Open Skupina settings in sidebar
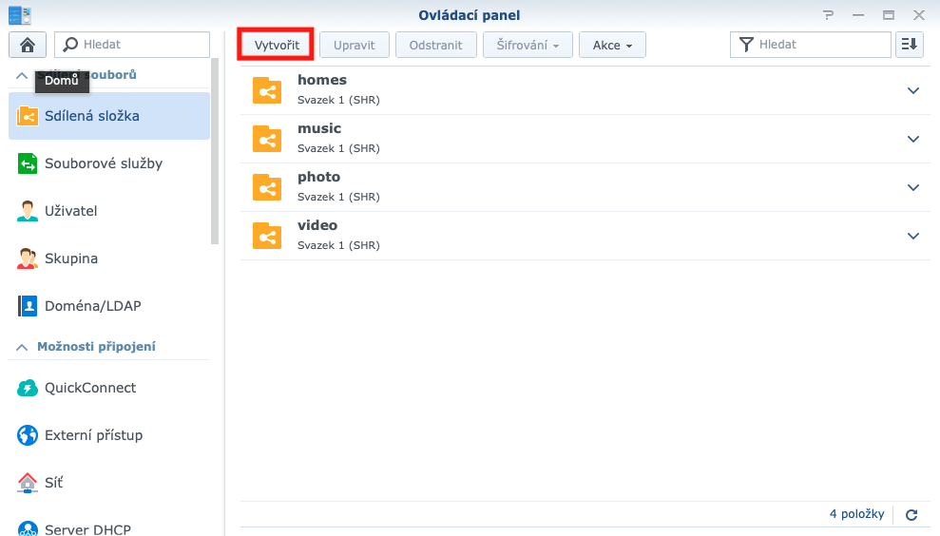The width and height of the screenshot is (940, 536). (109, 258)
